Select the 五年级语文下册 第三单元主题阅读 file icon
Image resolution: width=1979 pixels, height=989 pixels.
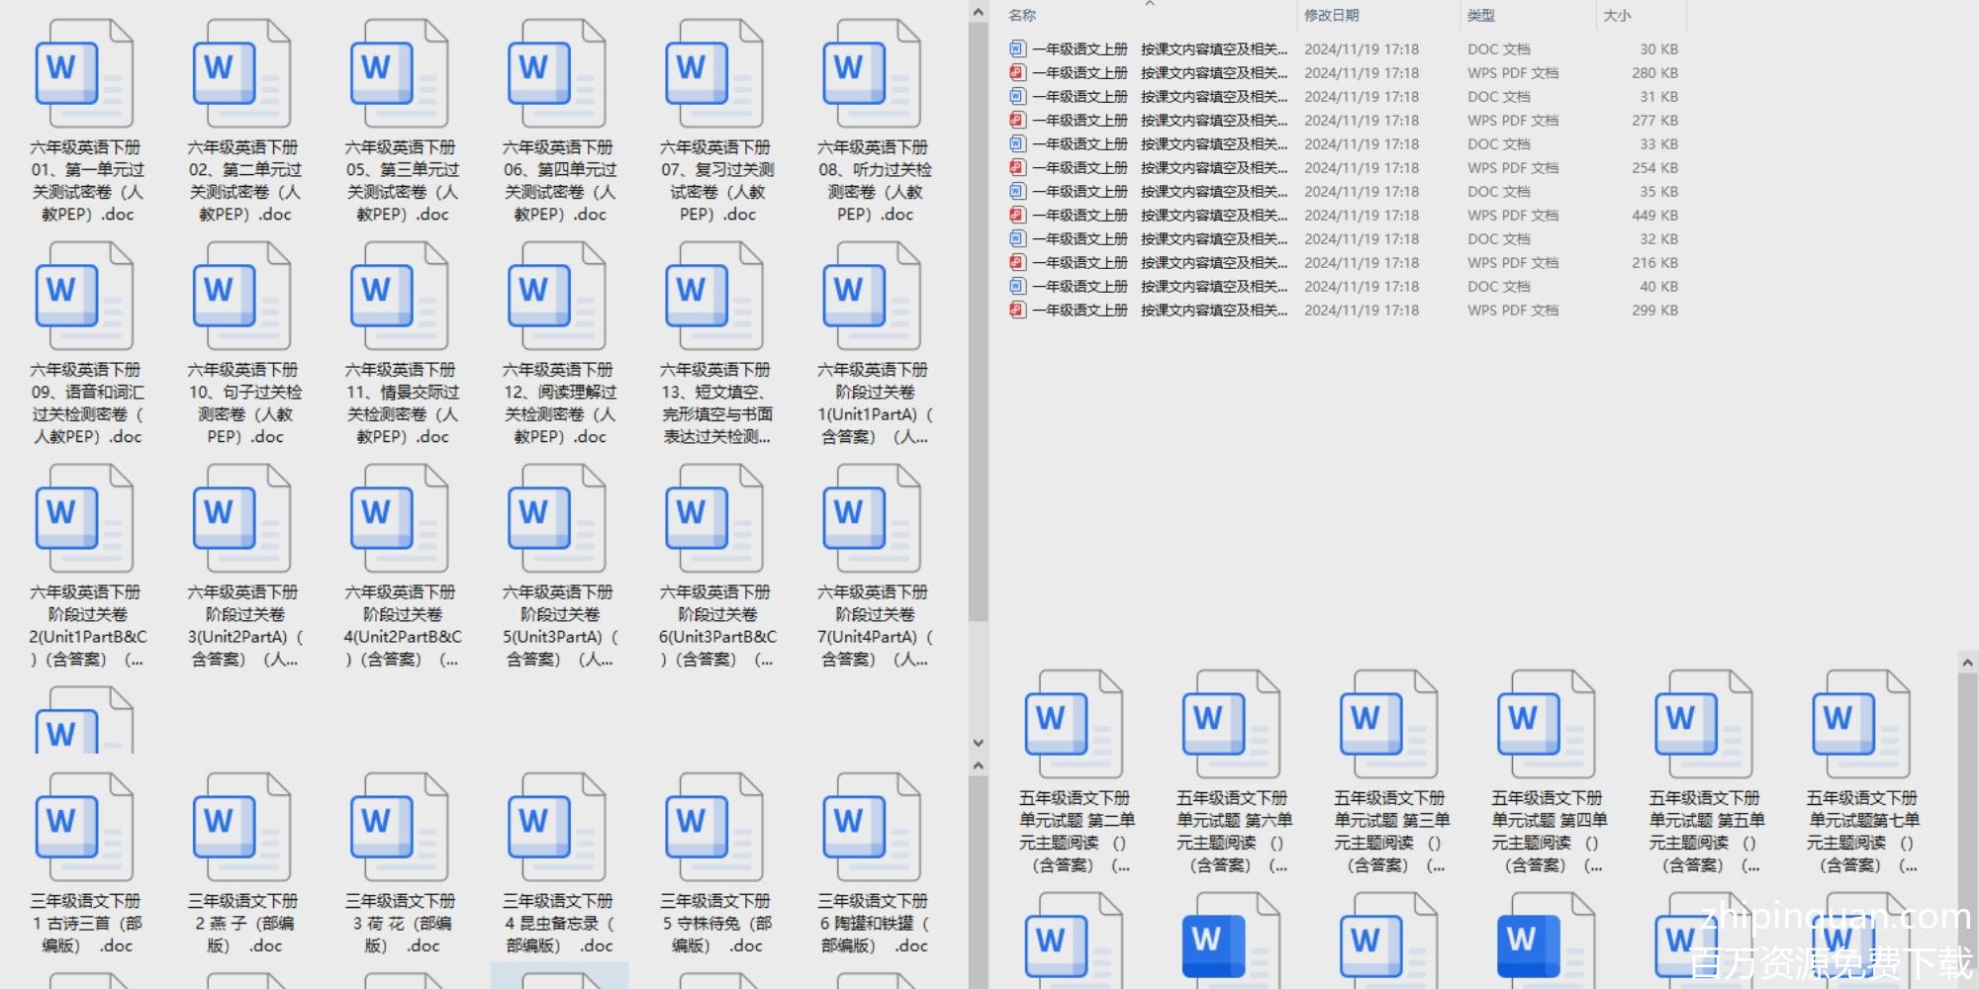[1388, 725]
